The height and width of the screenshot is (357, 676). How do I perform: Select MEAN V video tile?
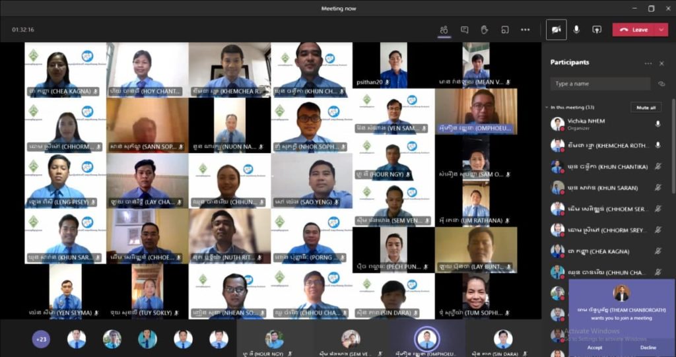click(x=476, y=65)
